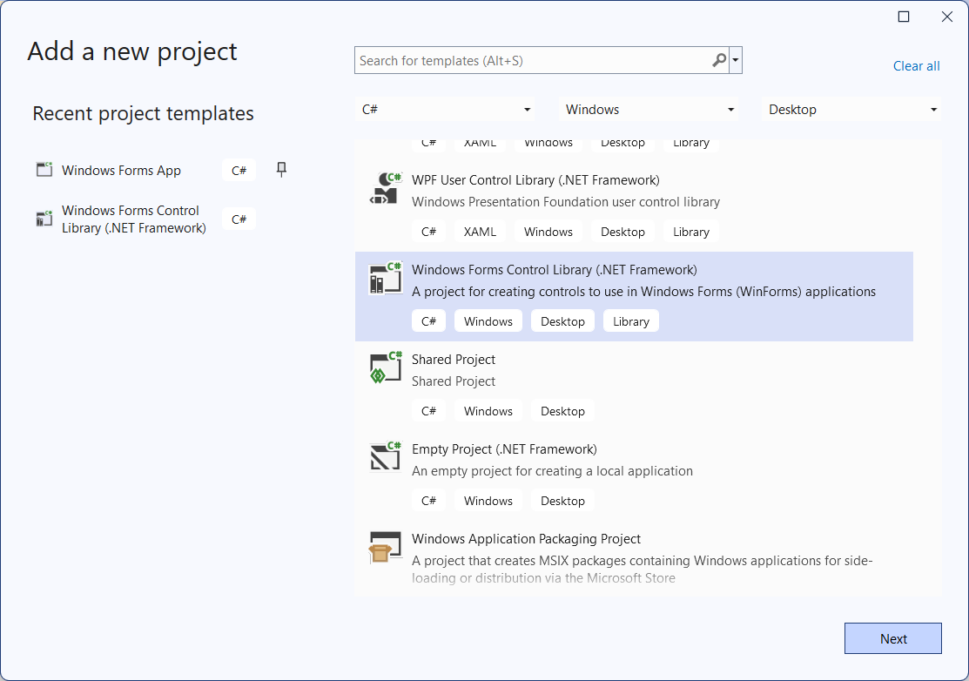This screenshot has height=681, width=969.
Task: Click C# badge next to Windows Forms App
Action: pos(239,171)
